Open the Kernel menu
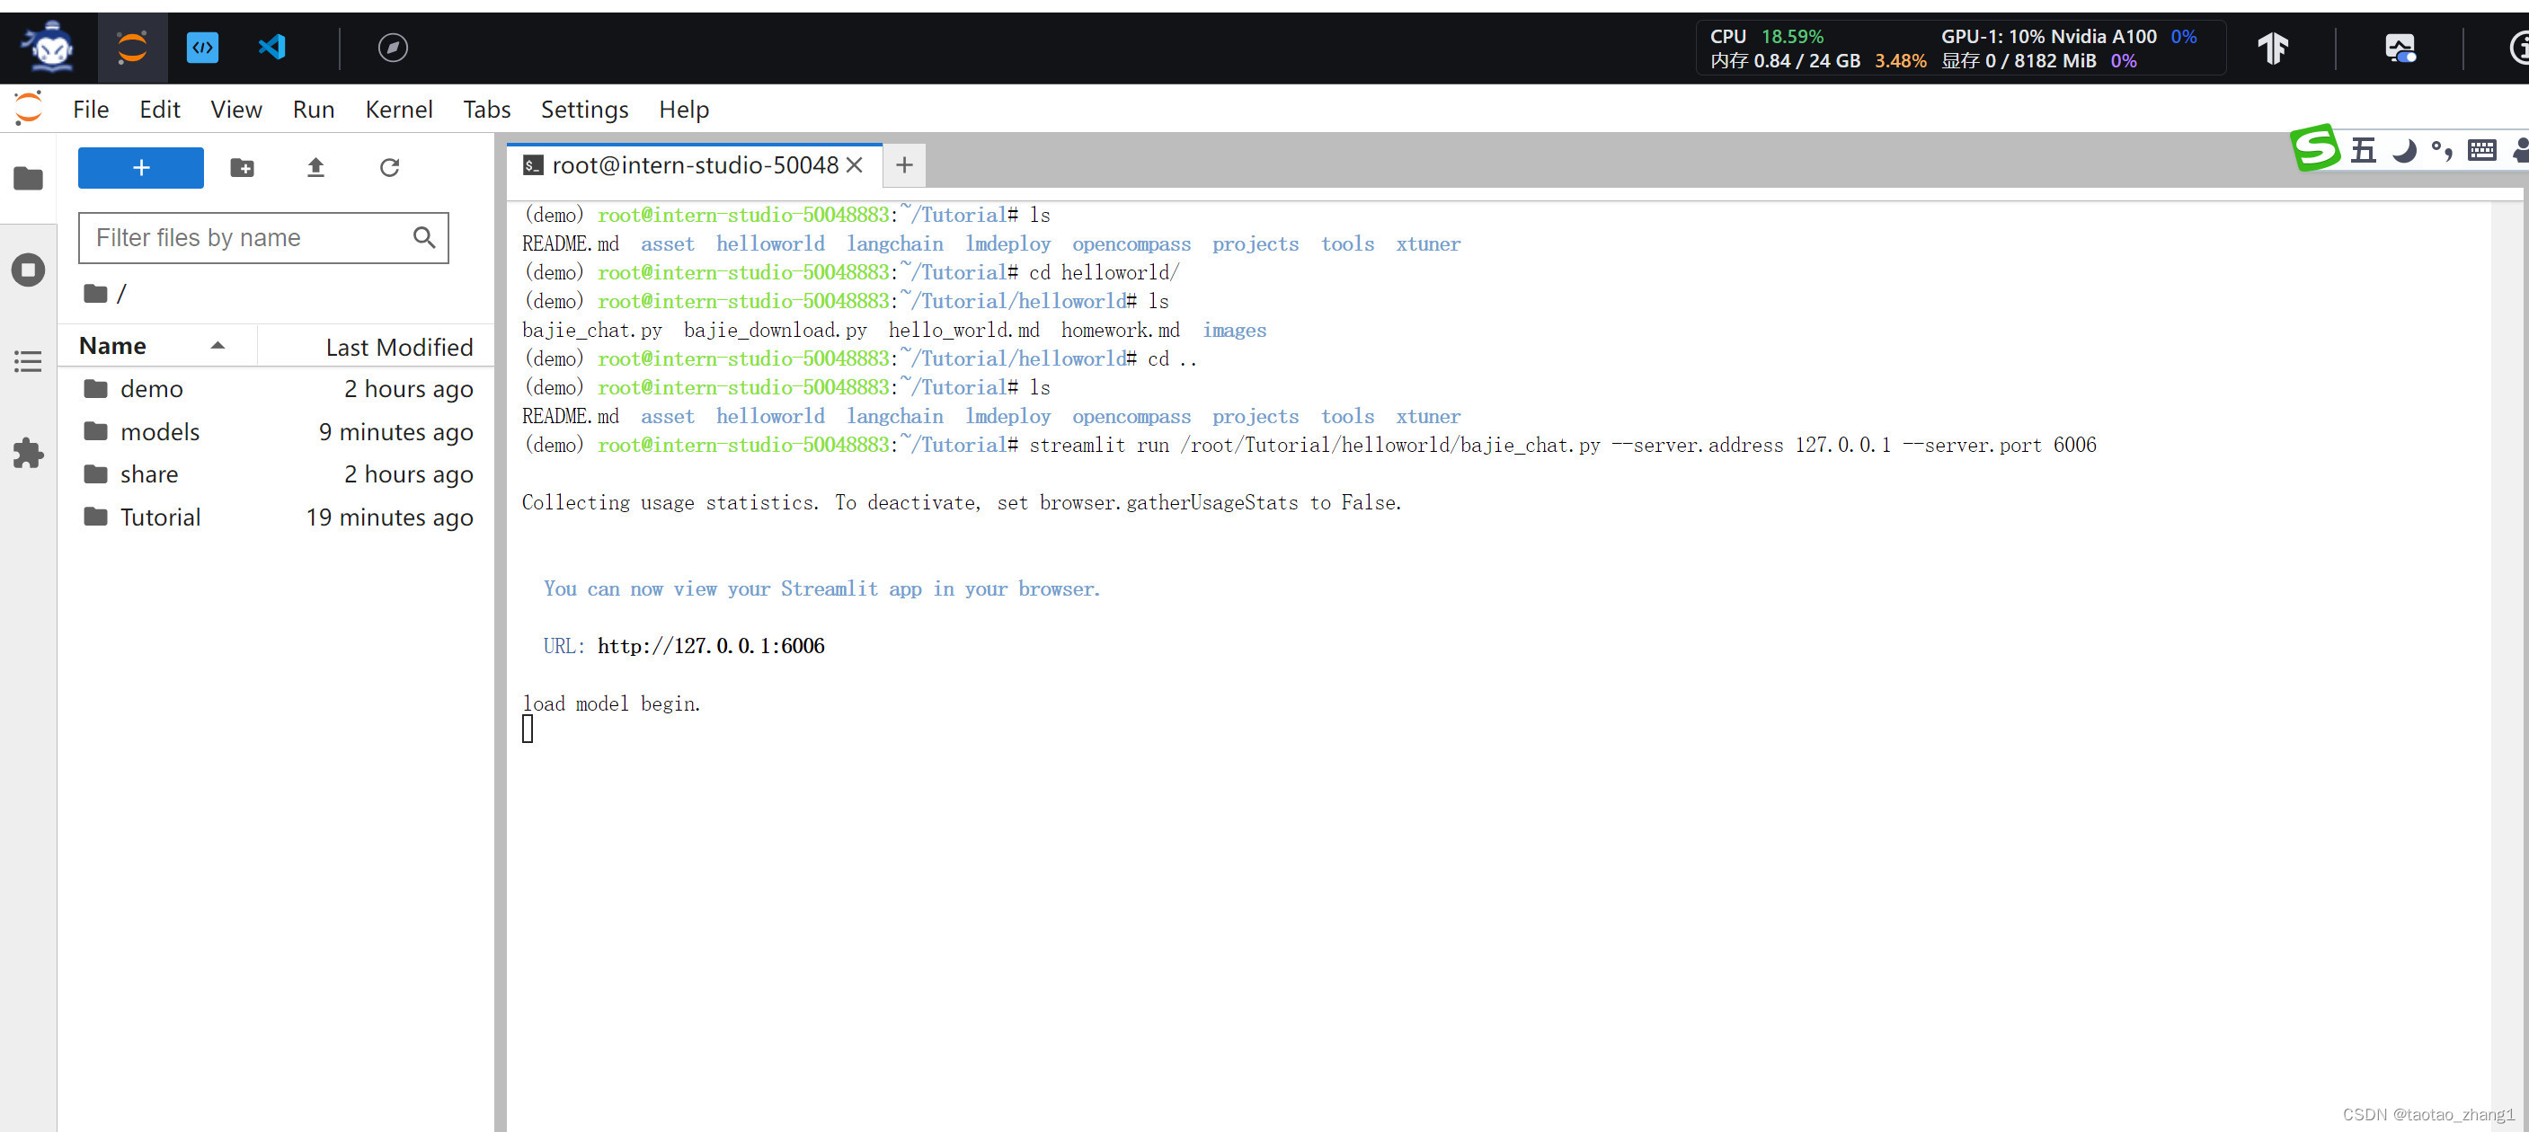This screenshot has width=2529, height=1132. pyautogui.click(x=399, y=109)
